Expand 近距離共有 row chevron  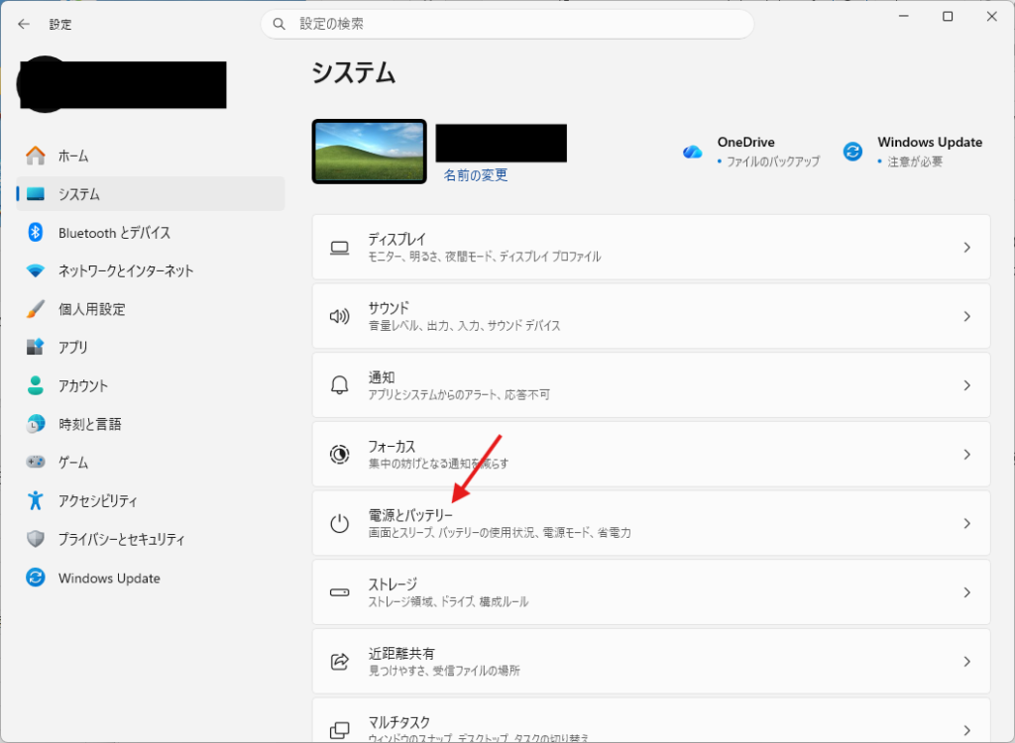967,661
